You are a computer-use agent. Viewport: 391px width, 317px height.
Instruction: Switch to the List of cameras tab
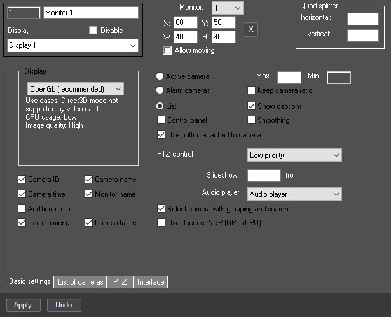tap(80, 282)
